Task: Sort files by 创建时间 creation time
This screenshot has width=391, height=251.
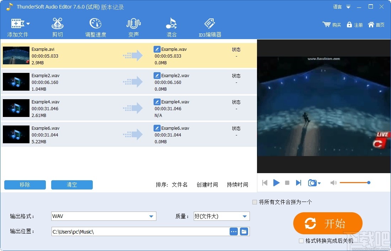Action: 207,185
